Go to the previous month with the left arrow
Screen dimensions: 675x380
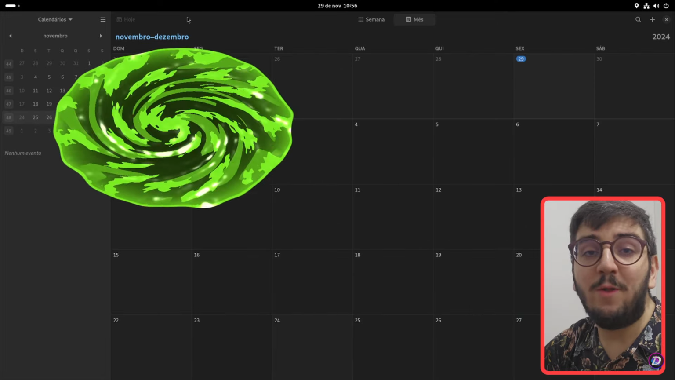(x=10, y=36)
